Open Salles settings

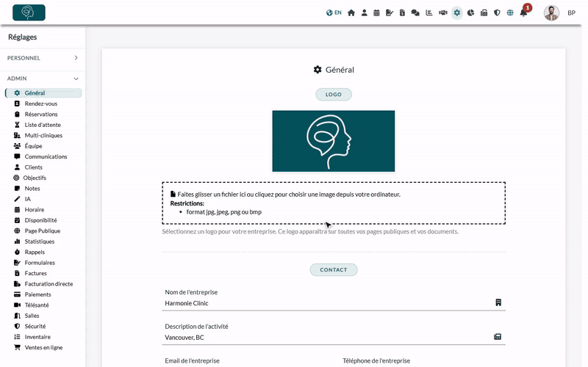click(32, 316)
